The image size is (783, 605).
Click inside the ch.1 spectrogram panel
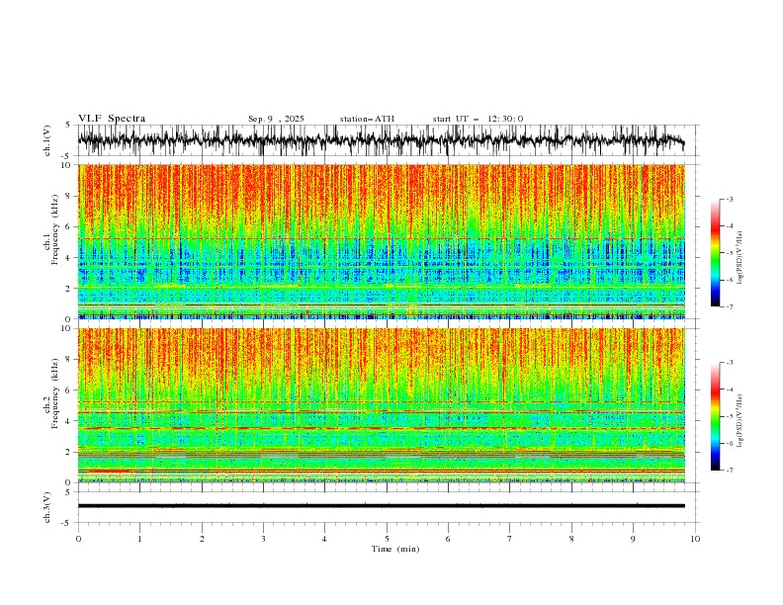(x=382, y=241)
